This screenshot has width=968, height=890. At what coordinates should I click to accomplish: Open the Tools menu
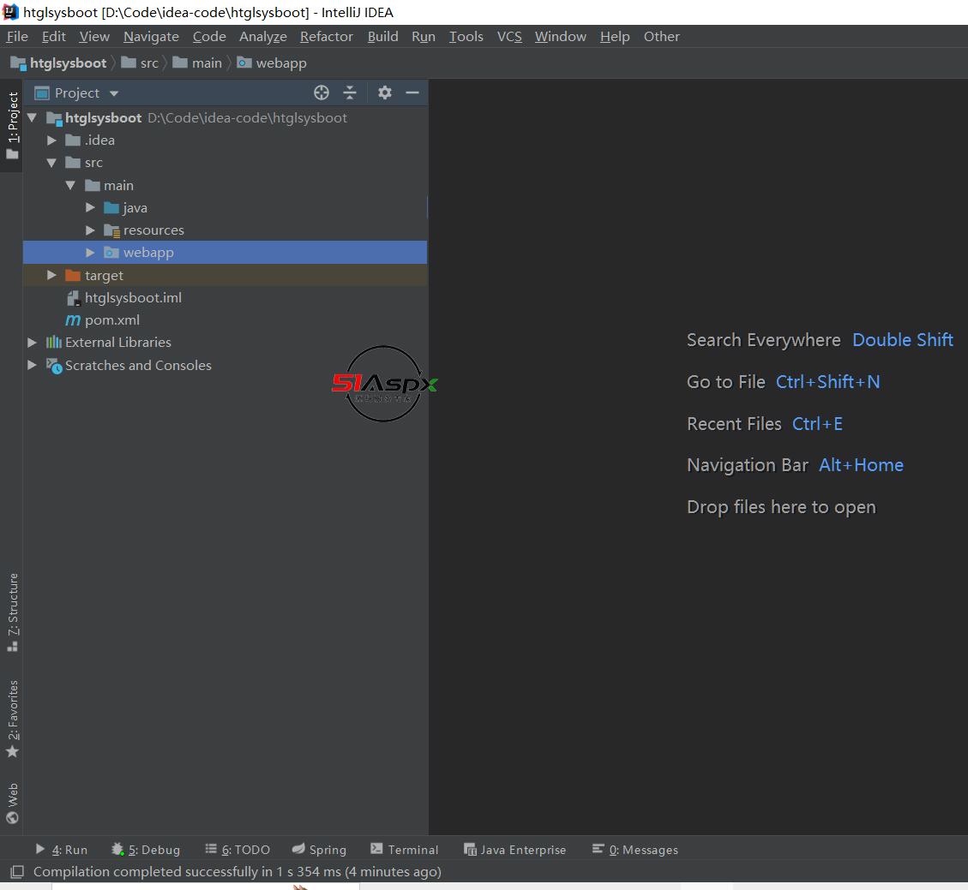466,36
